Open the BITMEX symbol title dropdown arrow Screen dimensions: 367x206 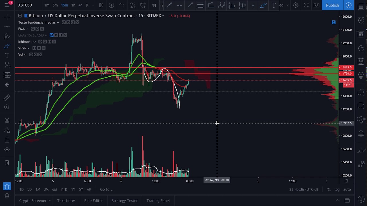[163, 16]
